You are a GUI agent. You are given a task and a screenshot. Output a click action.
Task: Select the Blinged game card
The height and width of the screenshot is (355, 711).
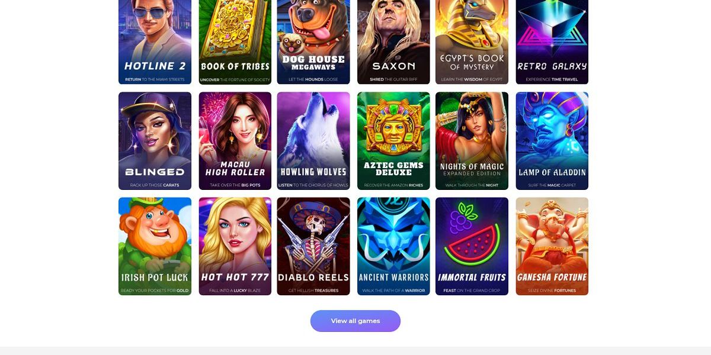coord(155,141)
